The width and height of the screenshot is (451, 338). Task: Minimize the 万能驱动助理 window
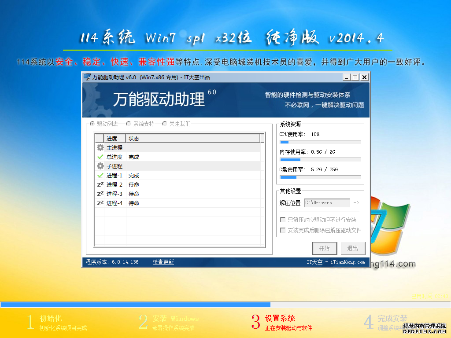click(347, 77)
